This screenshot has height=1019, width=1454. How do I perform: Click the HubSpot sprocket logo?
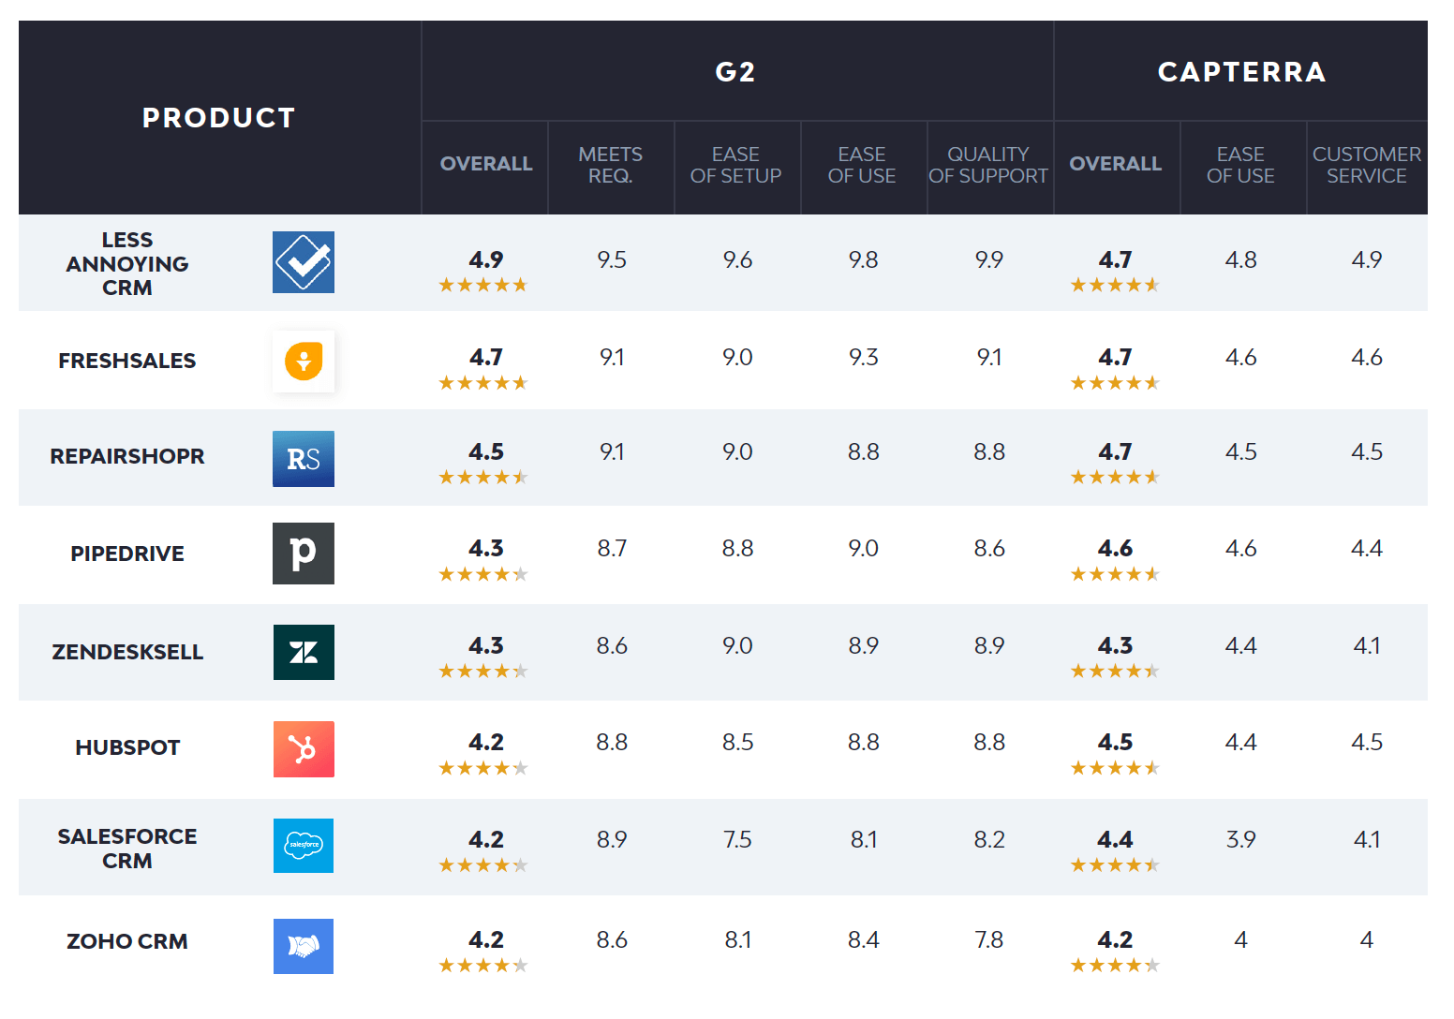303,749
